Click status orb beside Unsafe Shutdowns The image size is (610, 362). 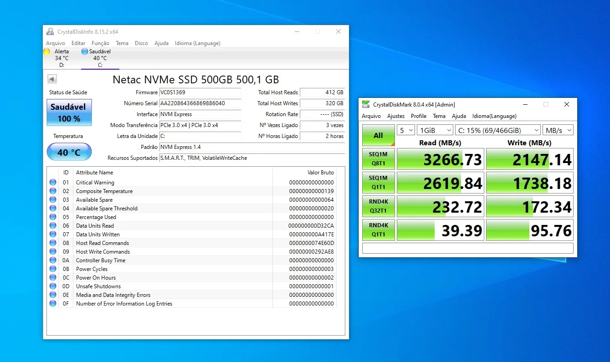pos(53,286)
